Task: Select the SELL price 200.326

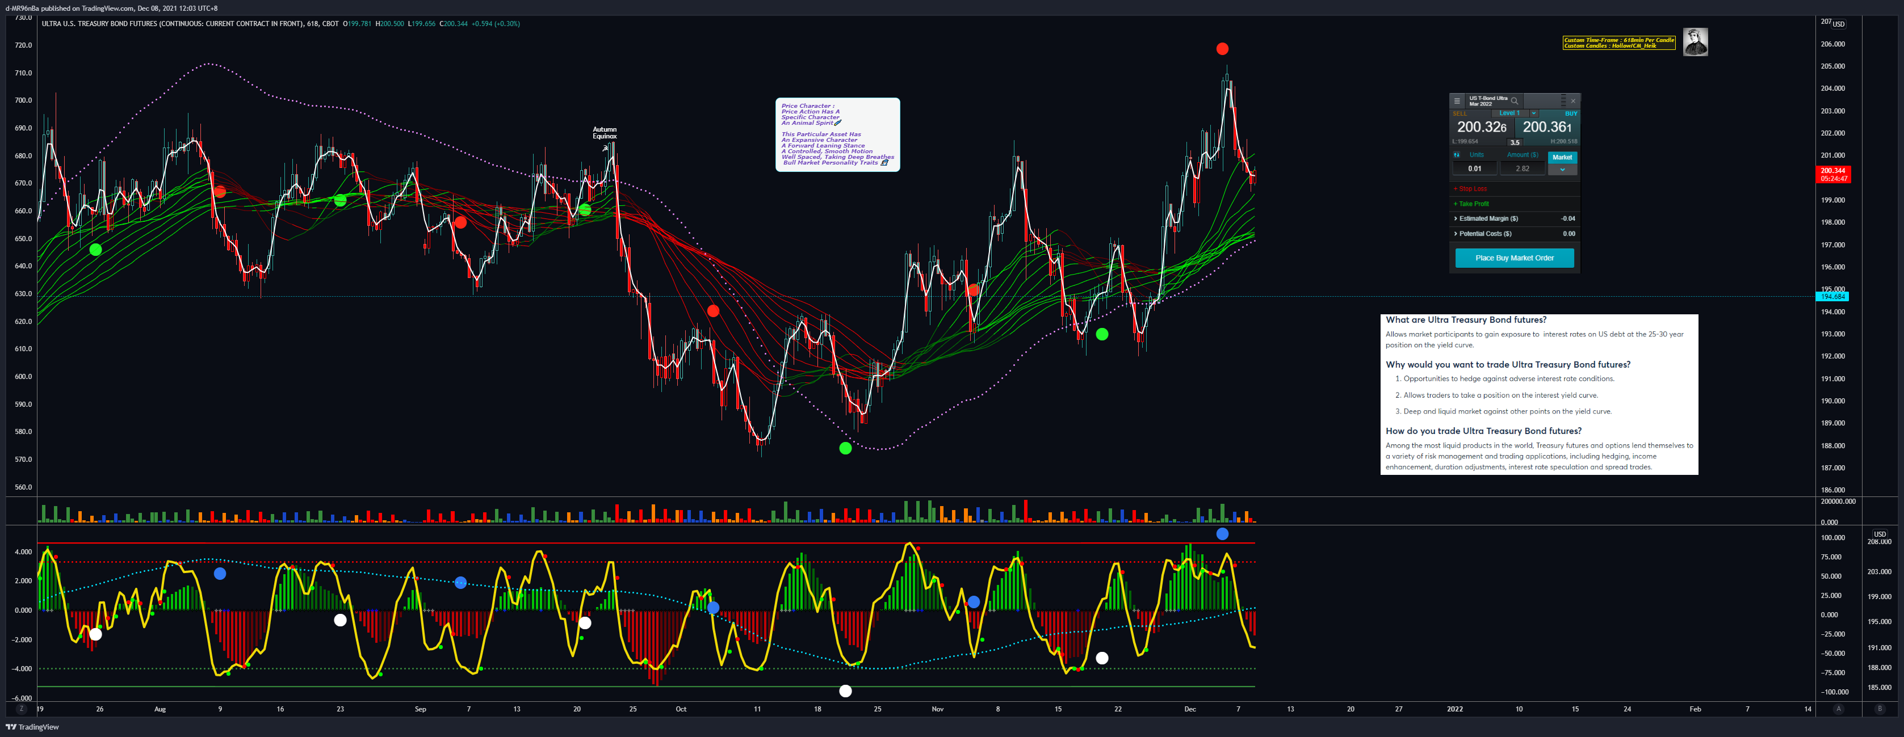Action: [1482, 127]
